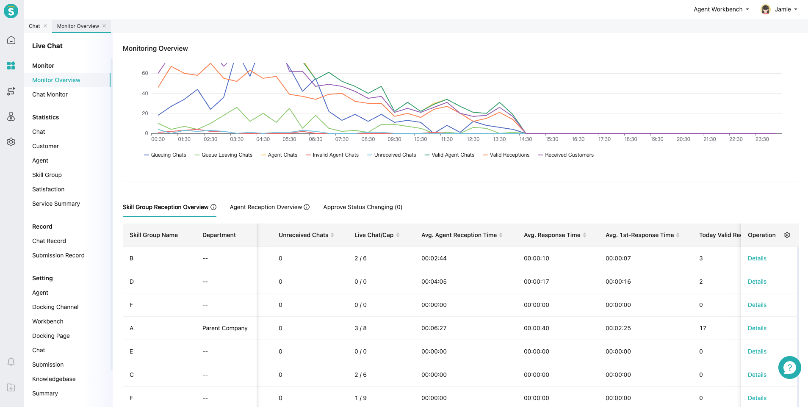Screen dimensions: 808x409
Task: Switch to the Chat top tab
Action: [x=34, y=26]
